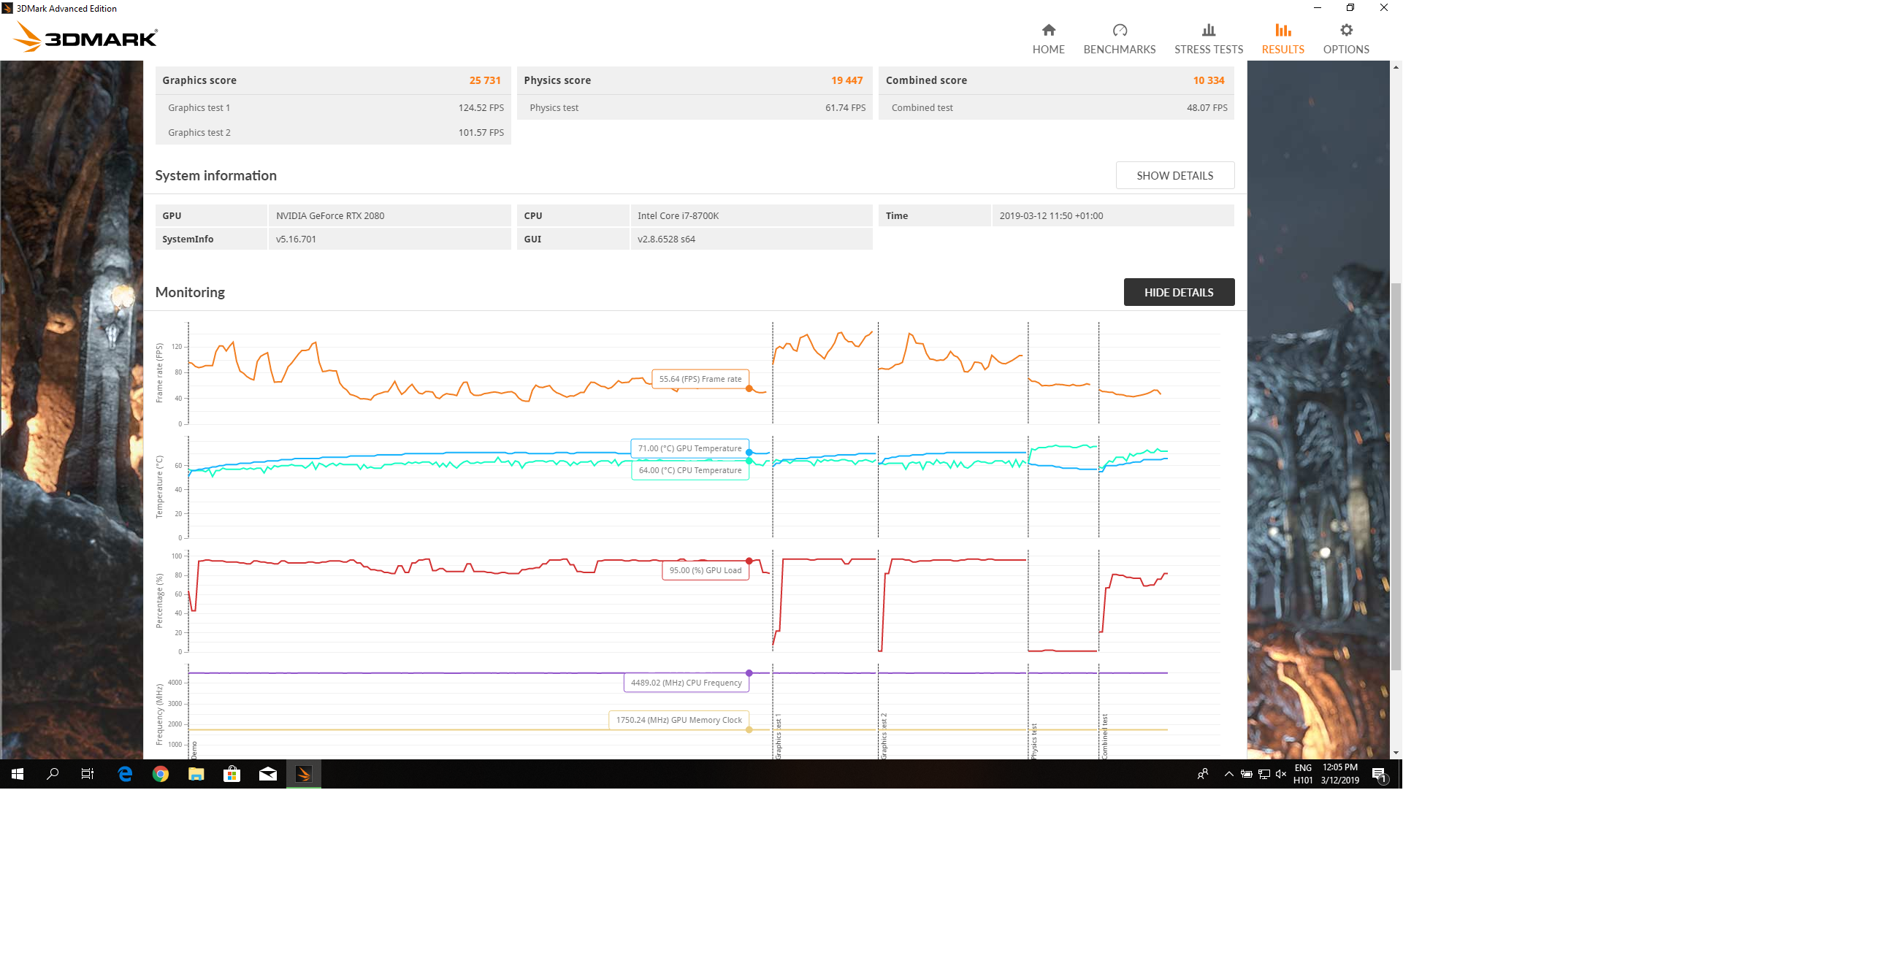
Task: Click the 55.64 FPS Frame rate tooltip
Action: pyautogui.click(x=700, y=379)
